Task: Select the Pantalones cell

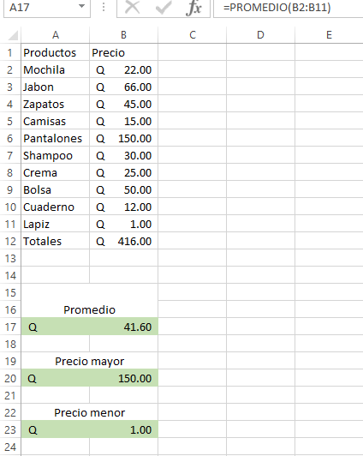Action: pos(55,139)
